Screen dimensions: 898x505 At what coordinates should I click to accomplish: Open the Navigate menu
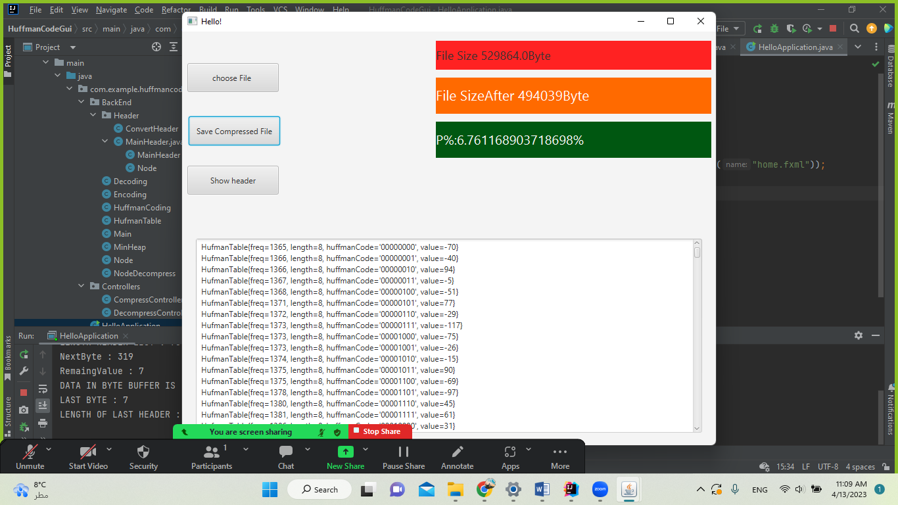point(111,10)
